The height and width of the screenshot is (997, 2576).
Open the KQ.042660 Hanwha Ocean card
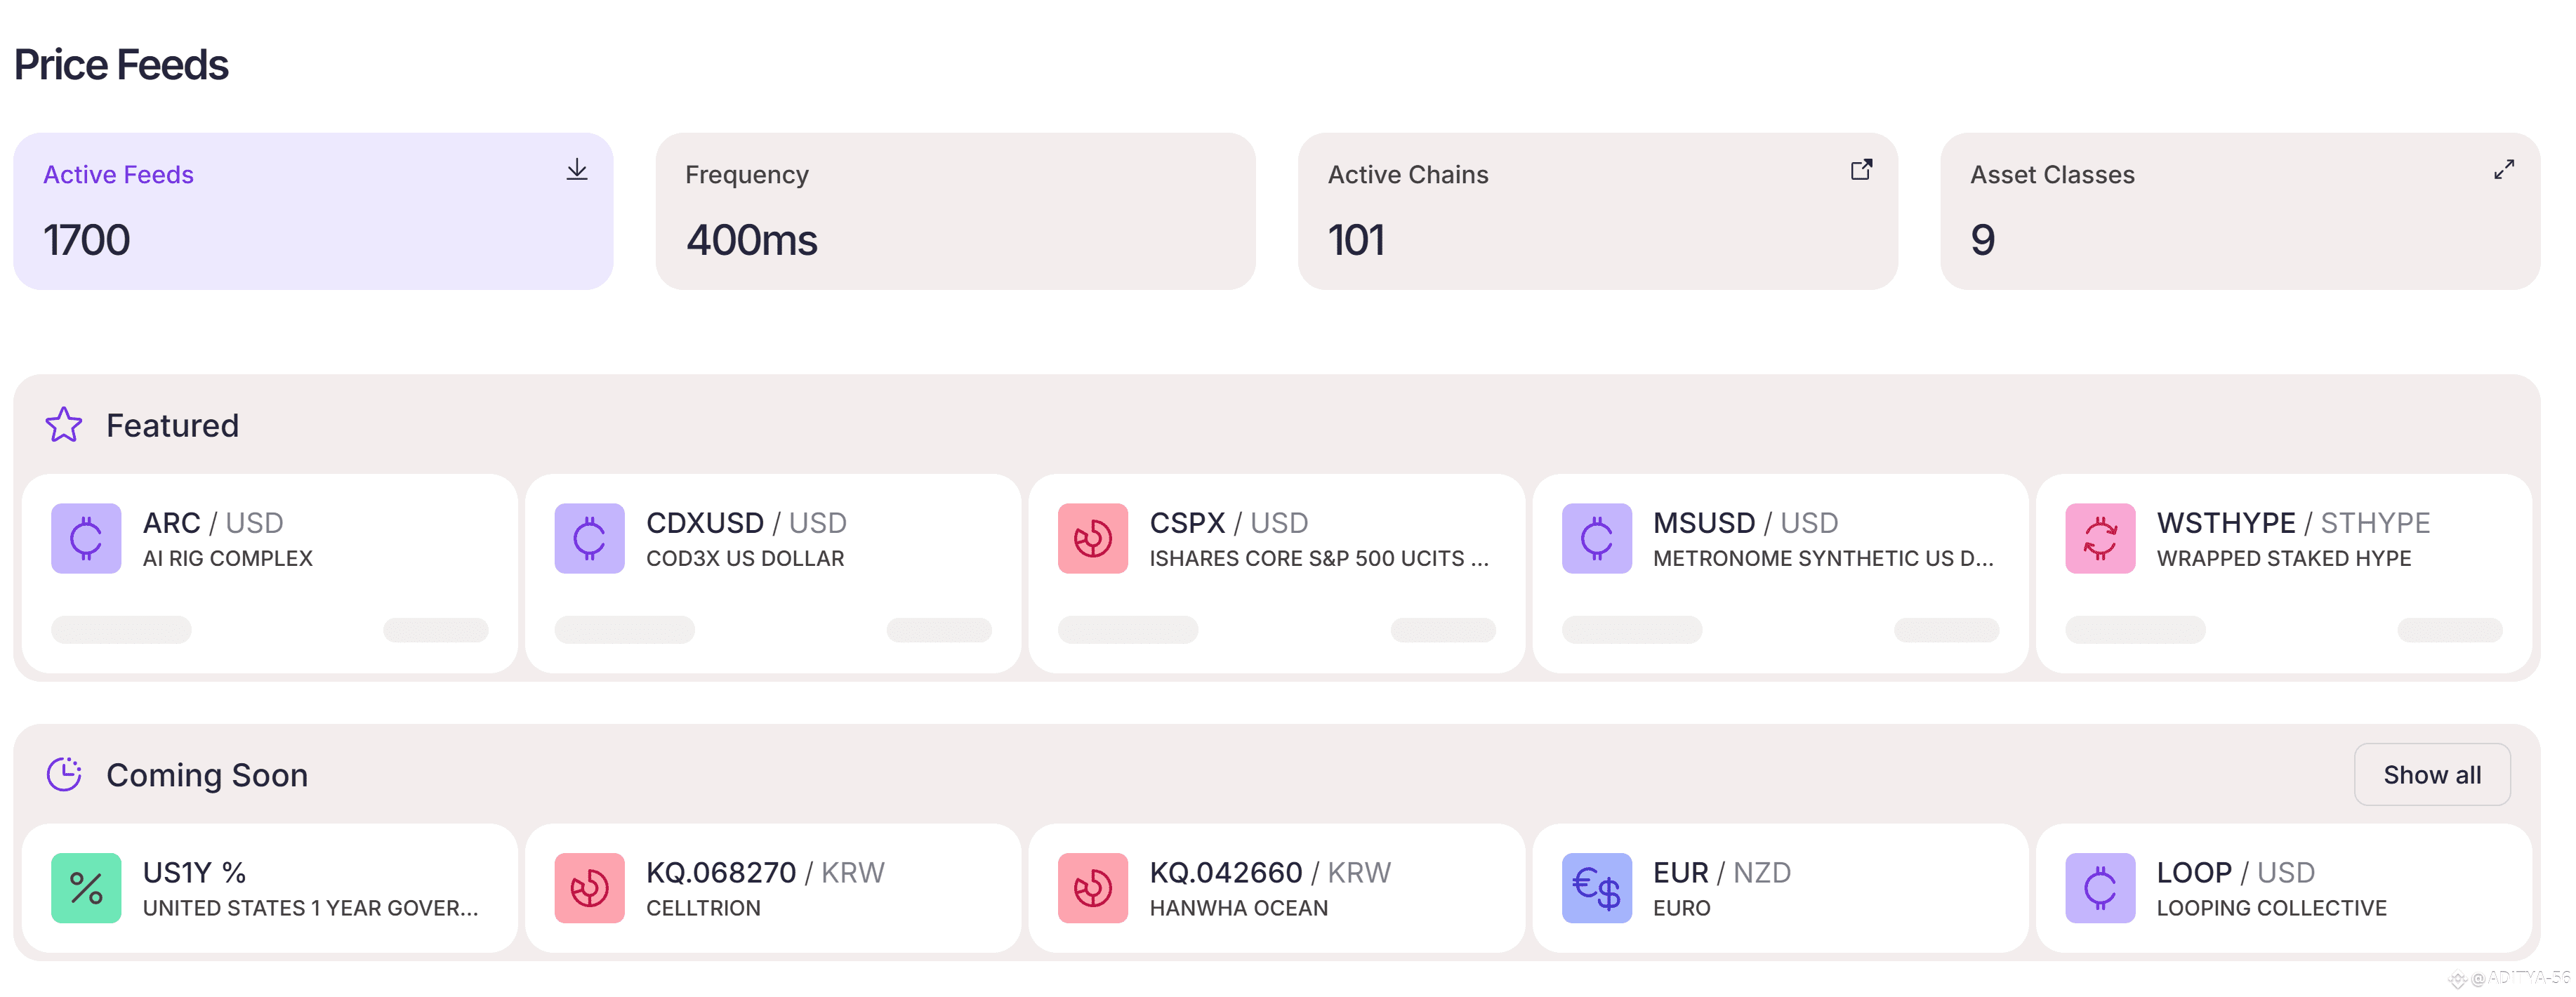click(x=1277, y=888)
